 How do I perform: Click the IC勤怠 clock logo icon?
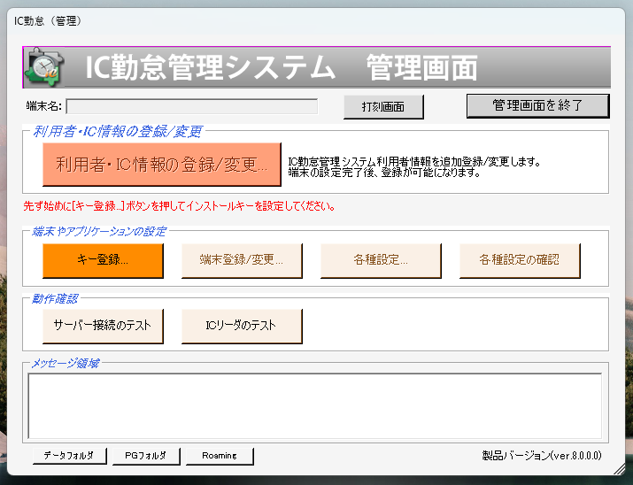click(44, 67)
